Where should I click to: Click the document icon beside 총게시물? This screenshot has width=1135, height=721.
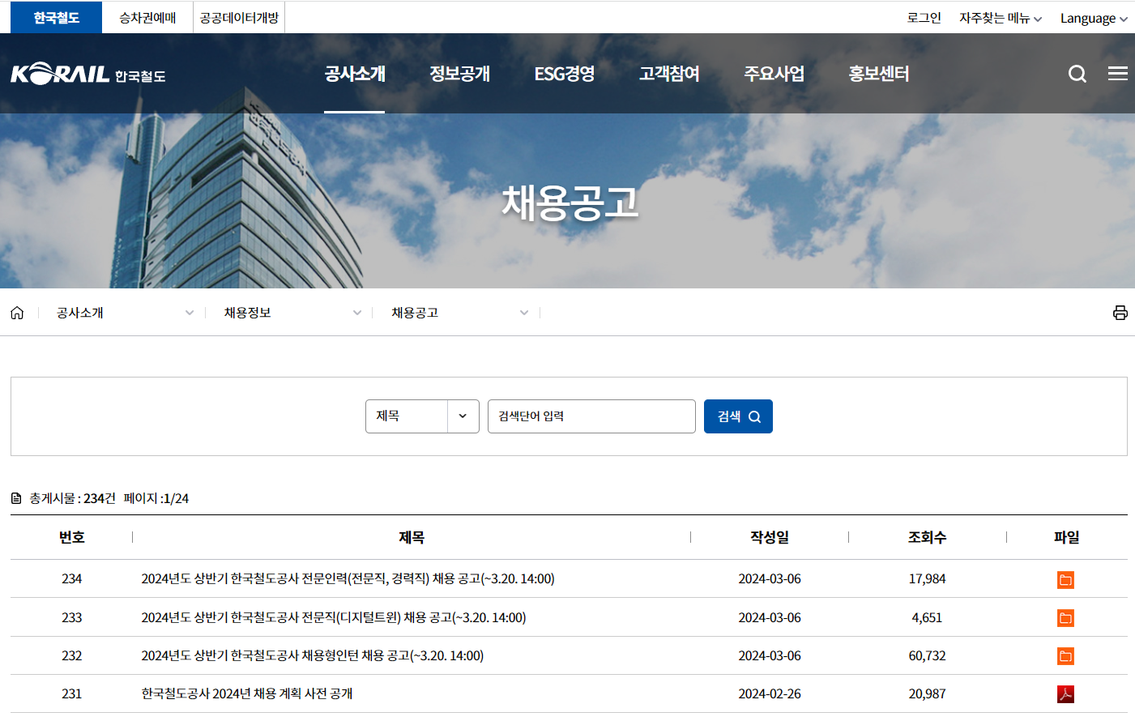click(15, 496)
